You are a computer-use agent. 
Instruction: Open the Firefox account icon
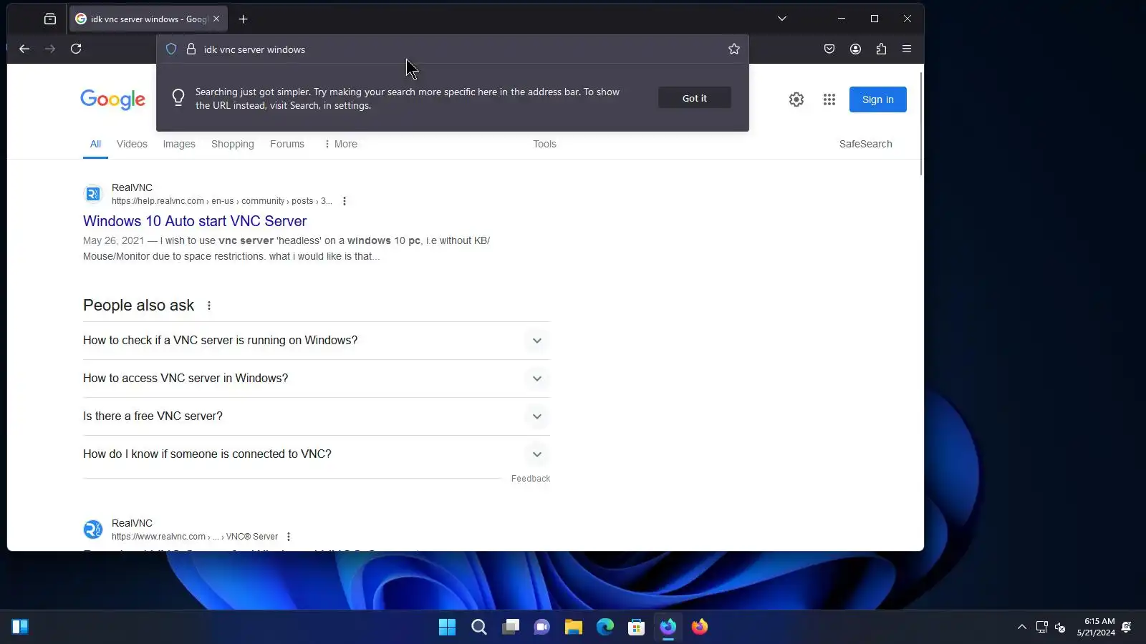click(855, 49)
